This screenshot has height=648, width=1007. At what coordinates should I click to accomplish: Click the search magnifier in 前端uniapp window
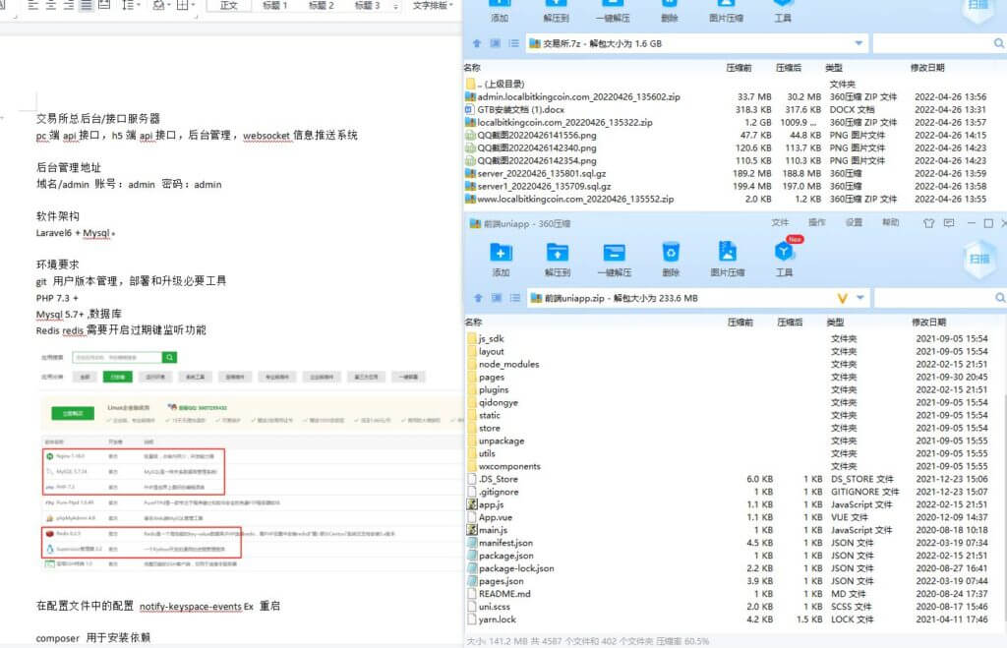point(1000,298)
